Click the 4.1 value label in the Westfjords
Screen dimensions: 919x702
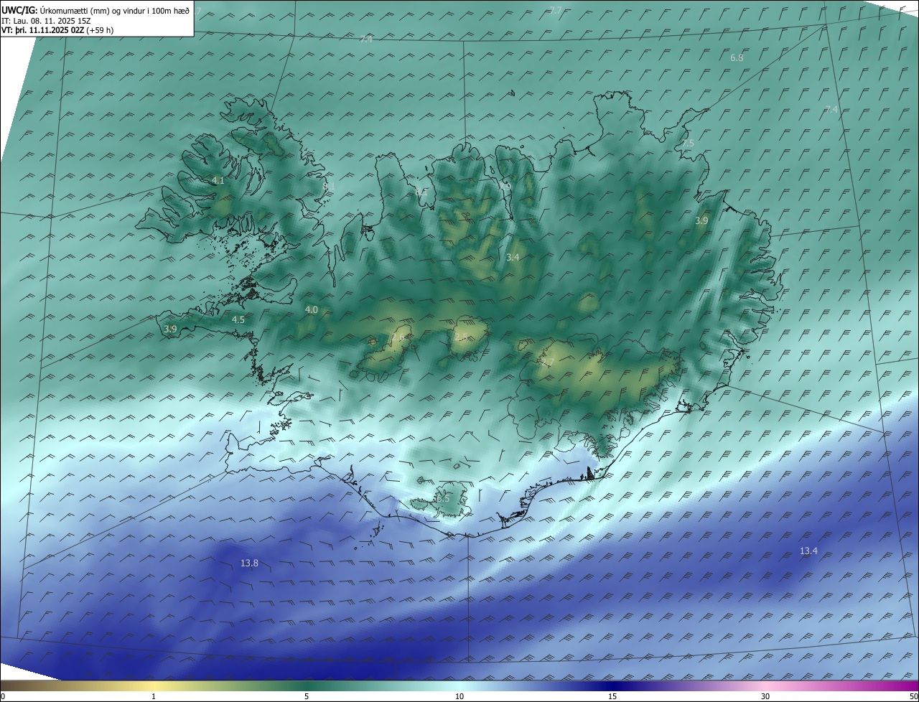point(218,181)
